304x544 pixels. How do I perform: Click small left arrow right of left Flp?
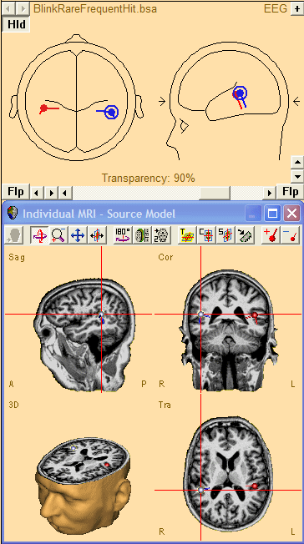tap(38, 192)
